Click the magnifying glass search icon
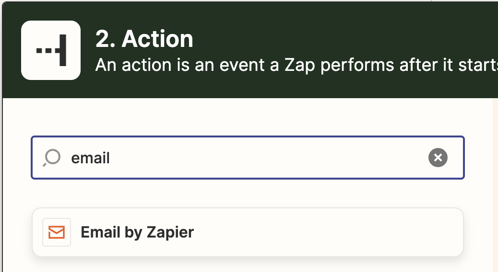 [52, 158]
